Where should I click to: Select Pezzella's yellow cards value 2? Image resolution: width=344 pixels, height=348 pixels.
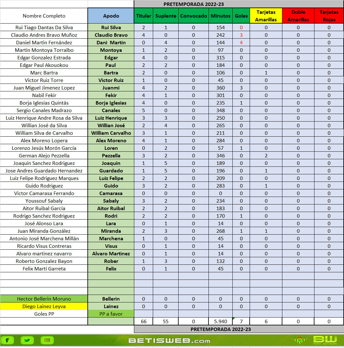coord(266,156)
